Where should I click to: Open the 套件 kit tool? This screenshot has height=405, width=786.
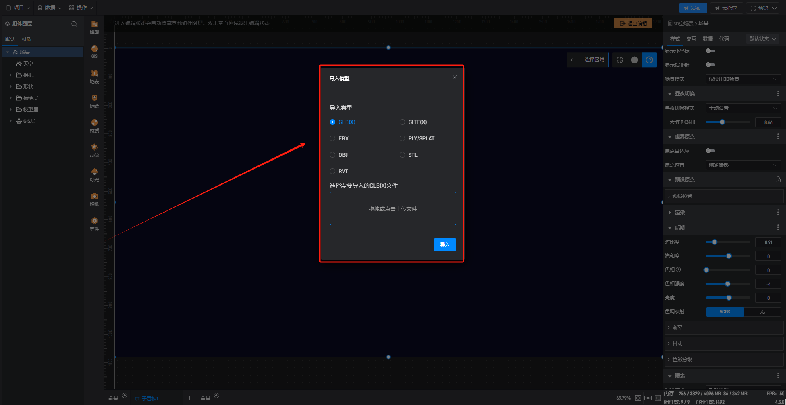click(x=94, y=224)
